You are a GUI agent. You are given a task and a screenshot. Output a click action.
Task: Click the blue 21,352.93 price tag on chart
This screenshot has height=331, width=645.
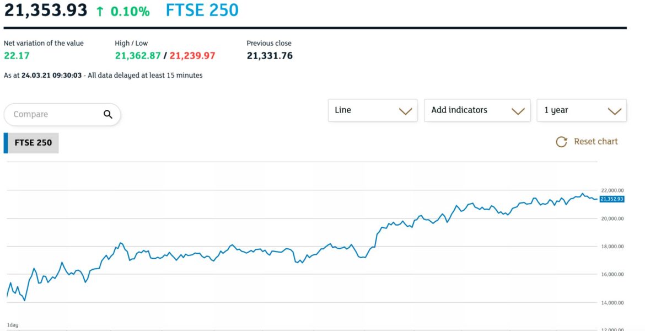coord(612,199)
